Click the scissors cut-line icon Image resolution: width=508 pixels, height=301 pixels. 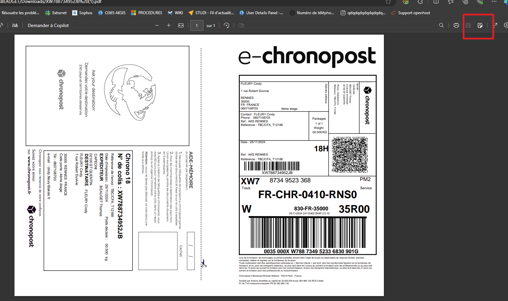[204, 263]
